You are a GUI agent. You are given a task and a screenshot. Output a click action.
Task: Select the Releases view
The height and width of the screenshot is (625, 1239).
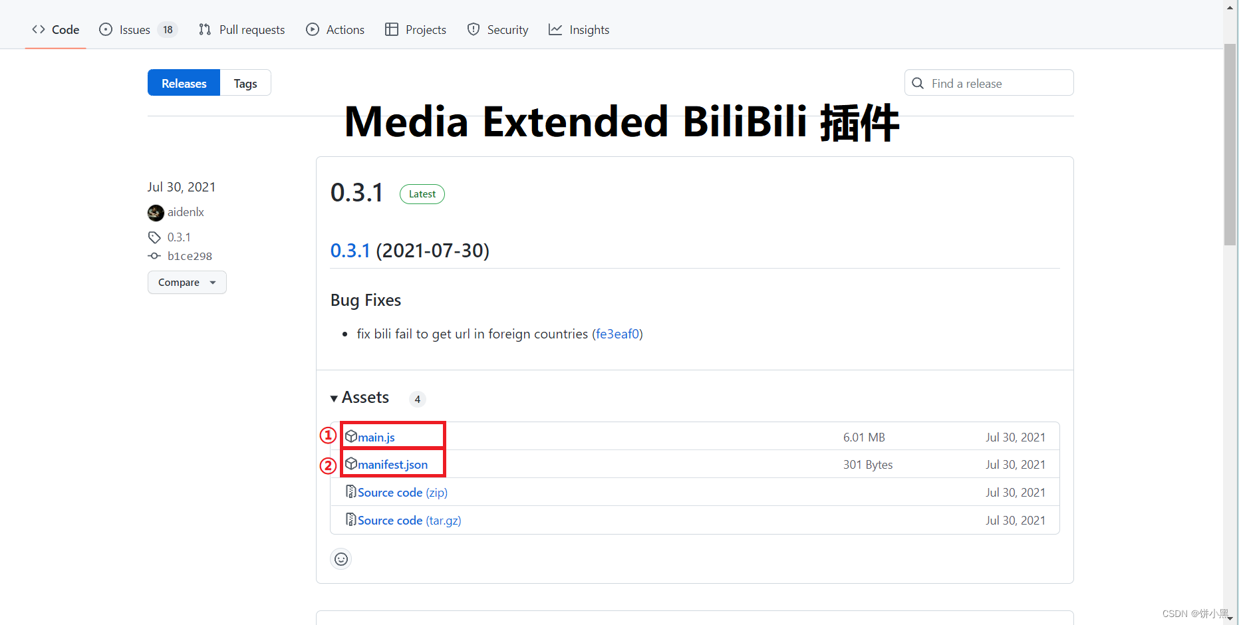[x=184, y=82]
